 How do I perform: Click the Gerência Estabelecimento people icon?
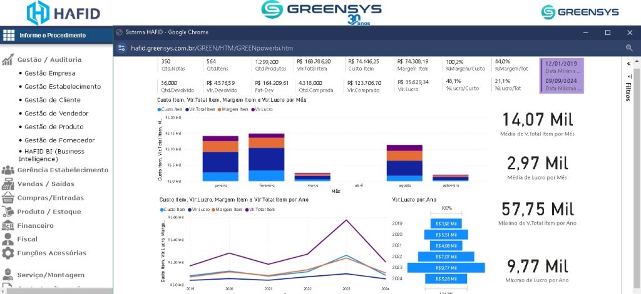8,170
